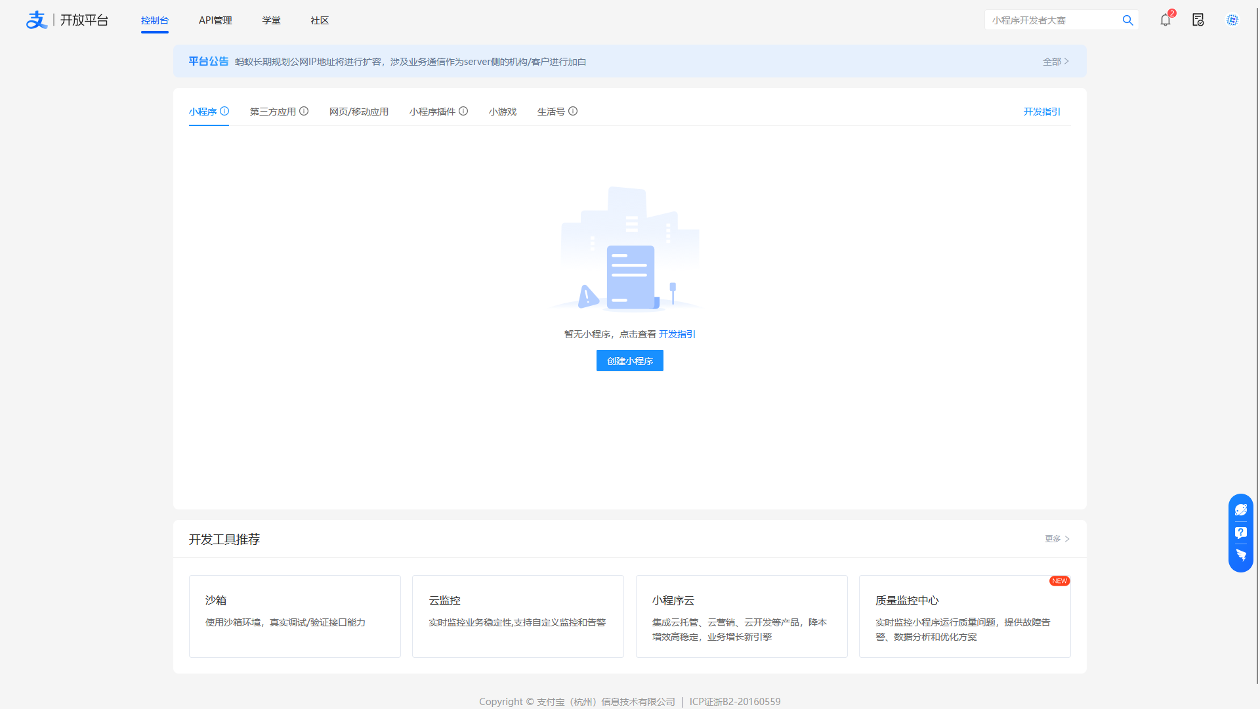Open 开发指引 link at top right

click(1041, 112)
